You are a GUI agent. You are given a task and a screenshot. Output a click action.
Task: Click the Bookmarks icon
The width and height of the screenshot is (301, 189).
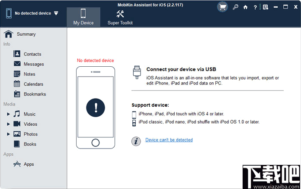pos(17,94)
